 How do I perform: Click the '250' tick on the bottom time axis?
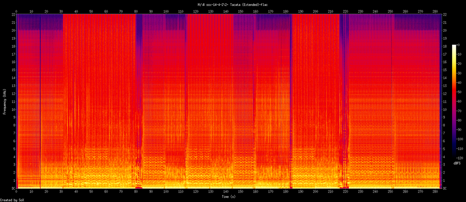(x=390, y=192)
